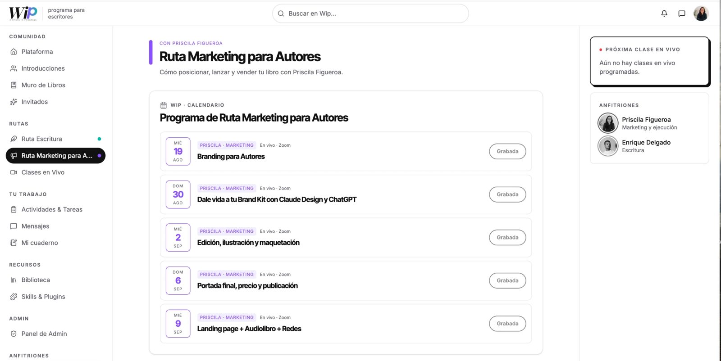Open the chat bubble messages icon in header
The image size is (721, 361).
click(682, 14)
